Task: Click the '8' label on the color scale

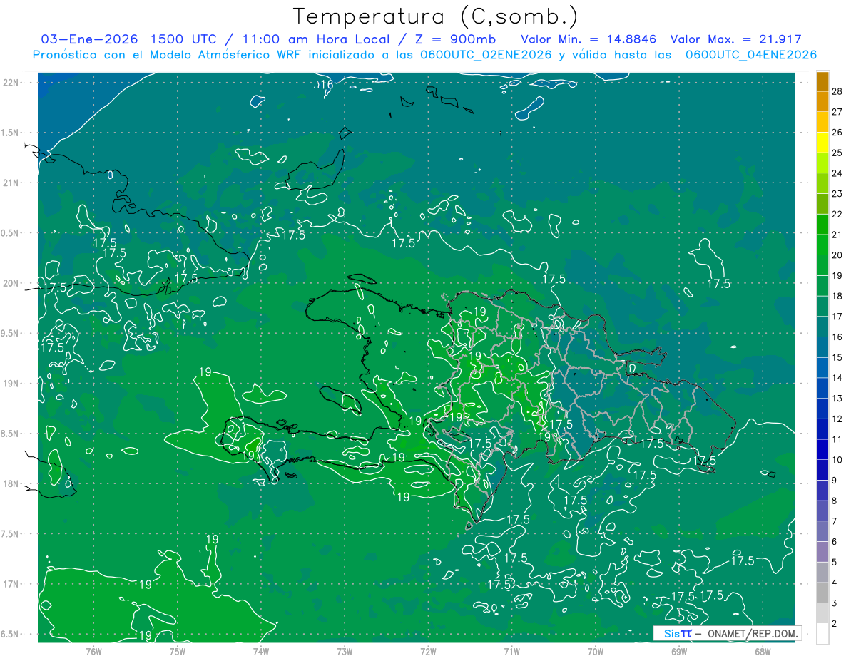Action: coord(835,501)
